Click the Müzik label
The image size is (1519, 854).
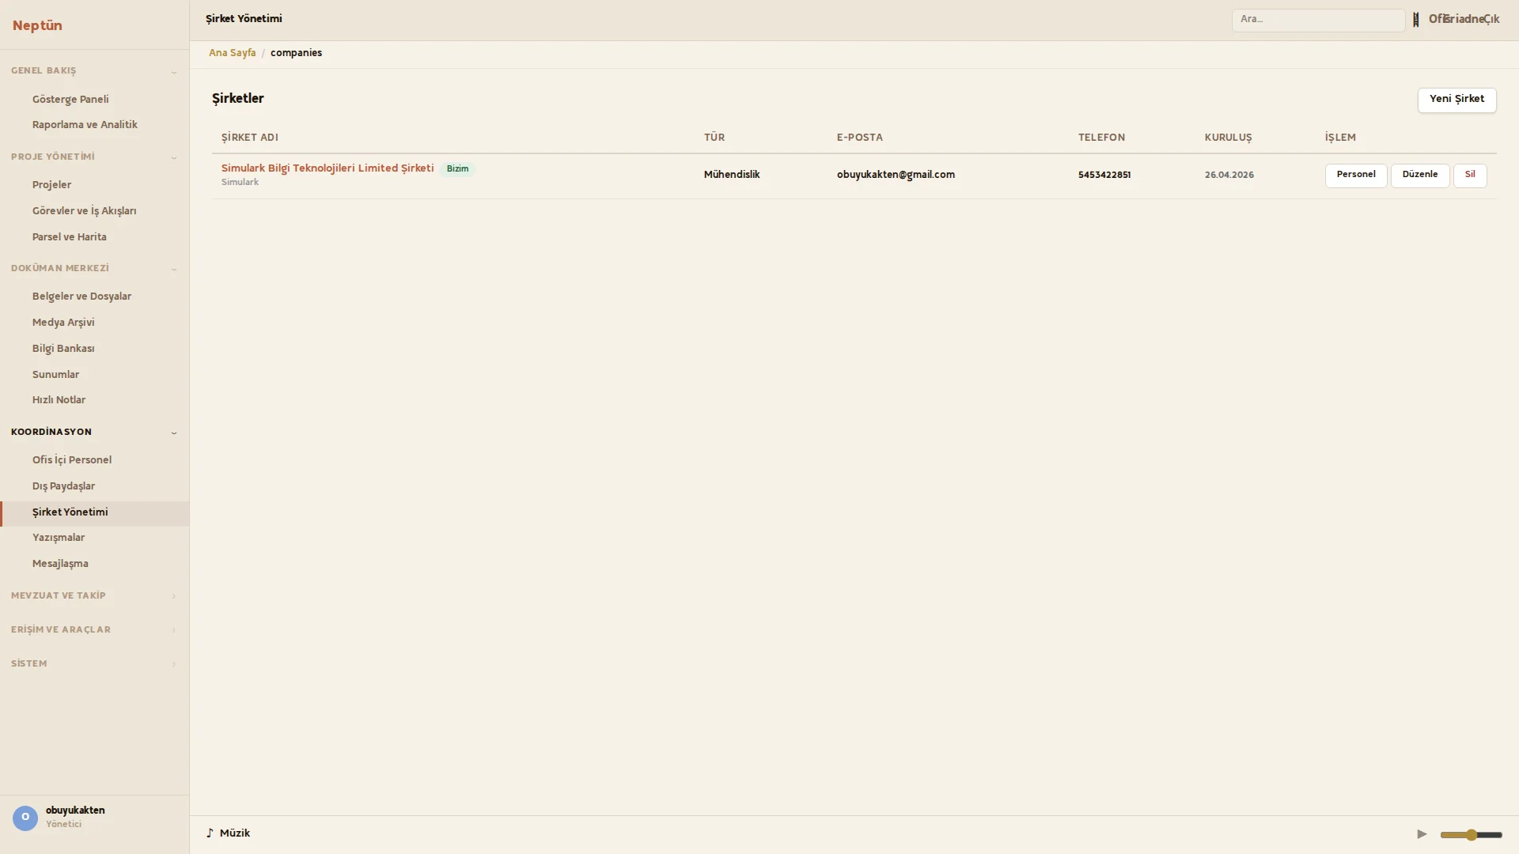coord(234,833)
